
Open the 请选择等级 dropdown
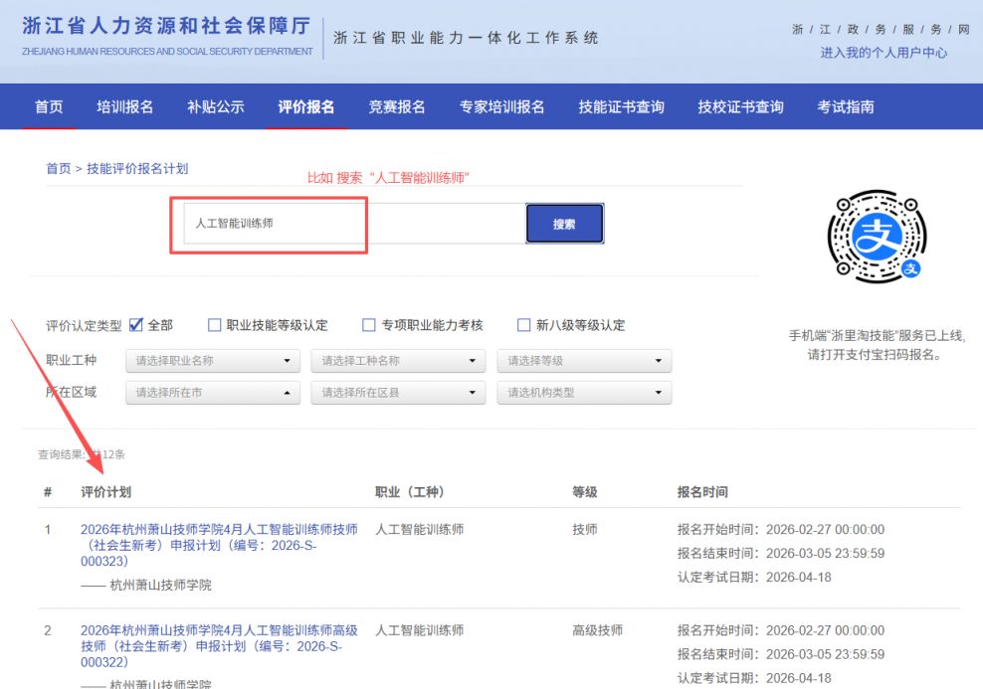[x=584, y=361]
